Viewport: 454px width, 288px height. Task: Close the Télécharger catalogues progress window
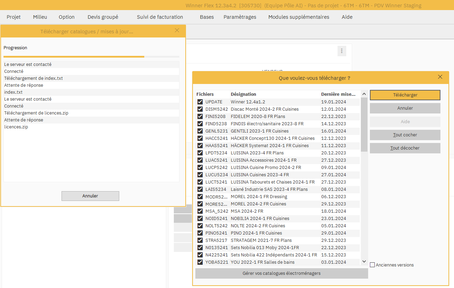pyautogui.click(x=177, y=31)
